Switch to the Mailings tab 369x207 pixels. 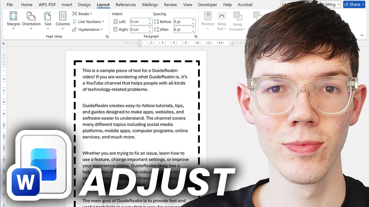150,5
